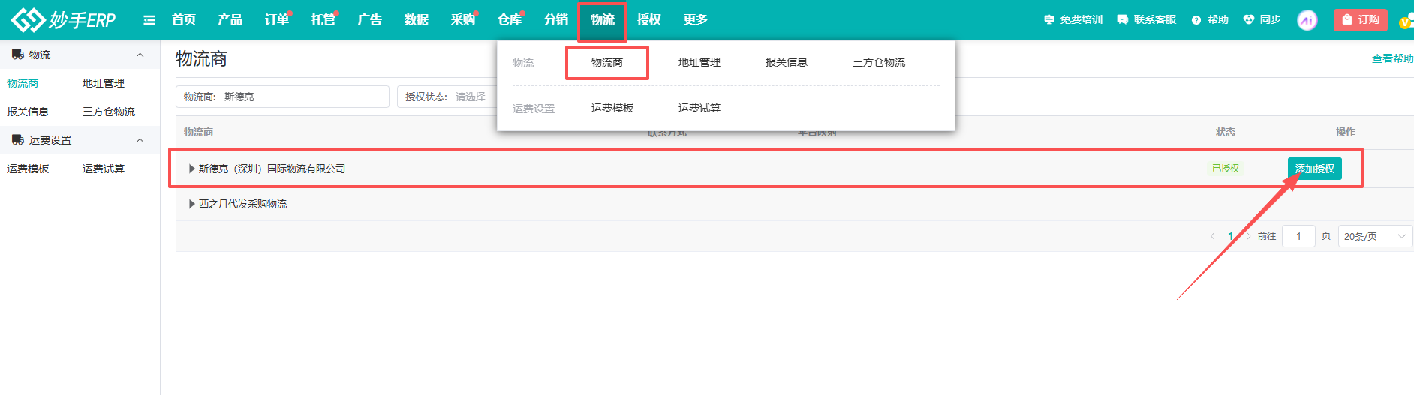Click the 状态 column header
Viewport: 1414px width, 395px height.
[x=1226, y=132]
